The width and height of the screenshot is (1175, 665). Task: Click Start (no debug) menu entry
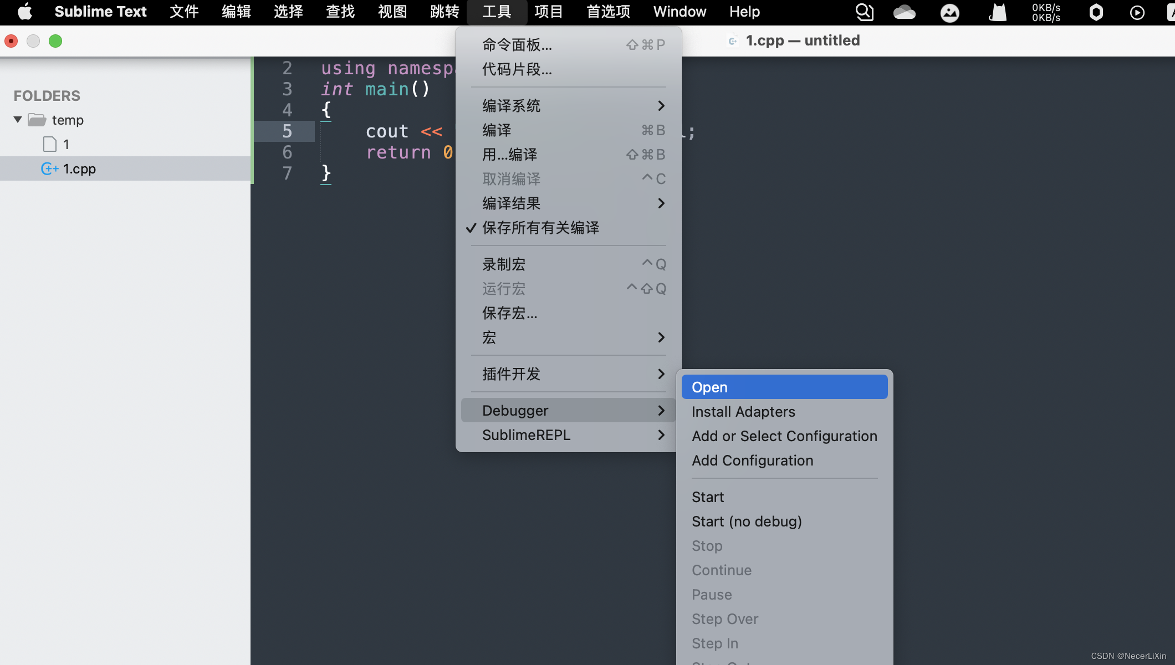[x=747, y=521]
